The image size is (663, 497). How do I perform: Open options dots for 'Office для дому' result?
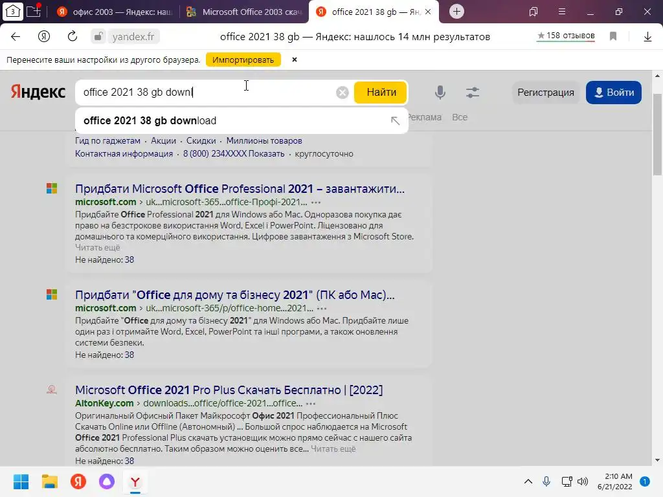click(322, 309)
